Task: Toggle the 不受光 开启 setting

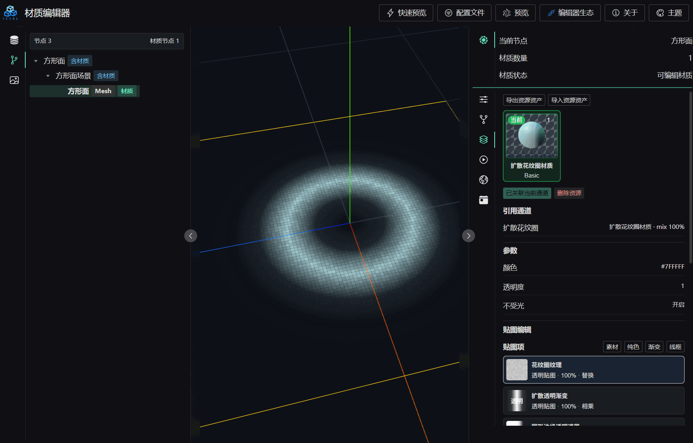Action: tap(678, 305)
